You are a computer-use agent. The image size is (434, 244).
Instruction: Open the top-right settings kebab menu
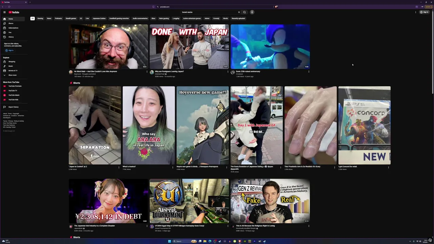click(416, 12)
